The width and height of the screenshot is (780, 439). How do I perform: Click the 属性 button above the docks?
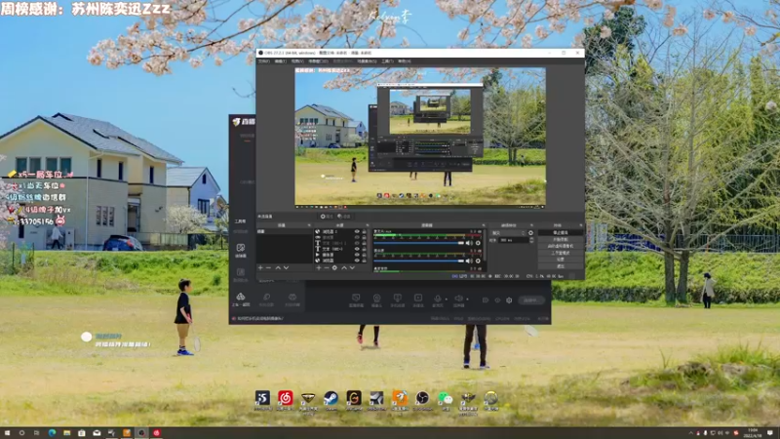pos(327,217)
